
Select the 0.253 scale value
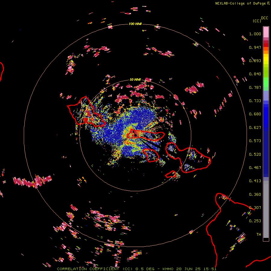[x=255, y=221]
